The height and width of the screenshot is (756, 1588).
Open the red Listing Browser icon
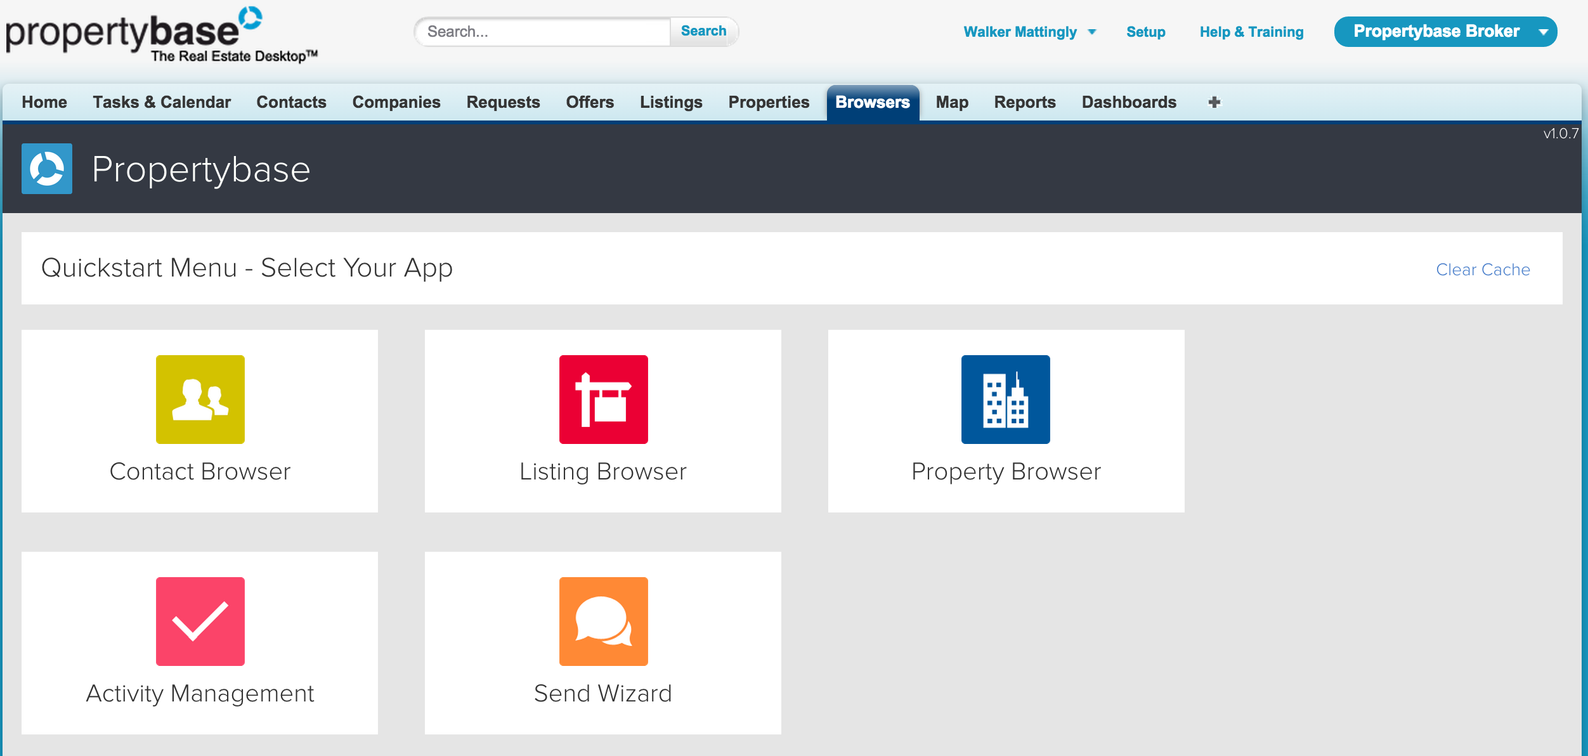pyautogui.click(x=604, y=400)
